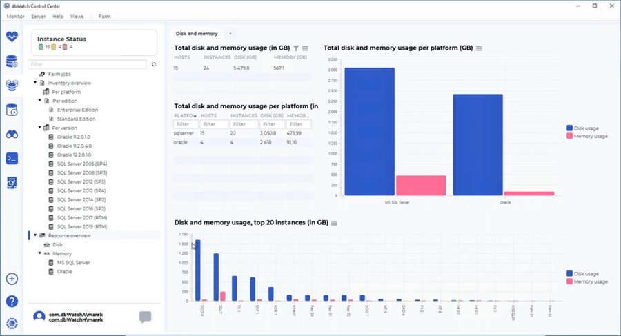Sort by the PLATFORM column header arrow

point(195,116)
